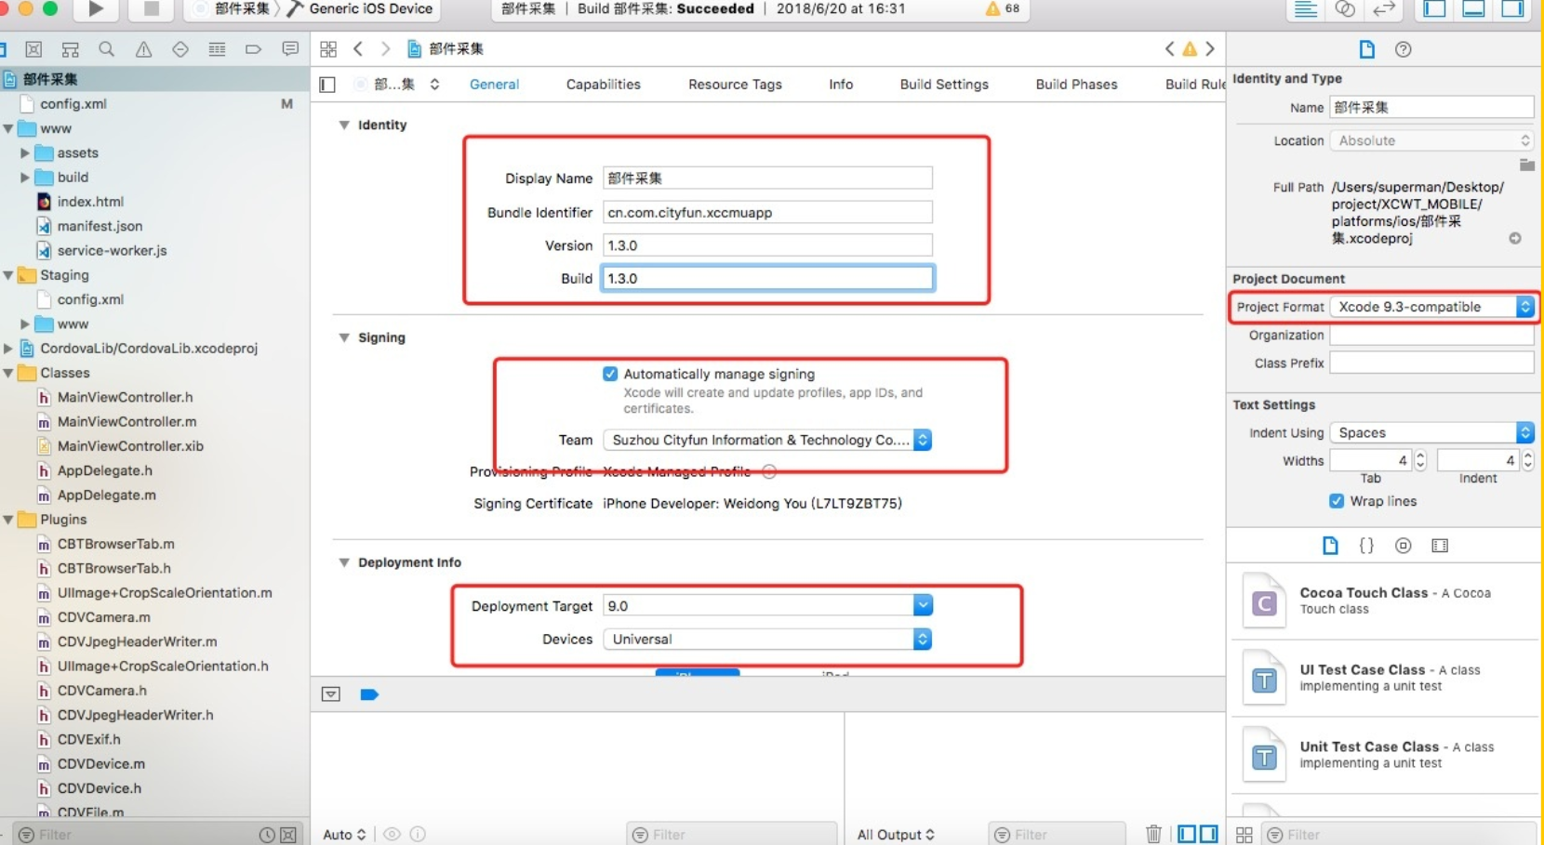The width and height of the screenshot is (1544, 845).
Task: Reveal the project file in Finder
Action: (1515, 239)
